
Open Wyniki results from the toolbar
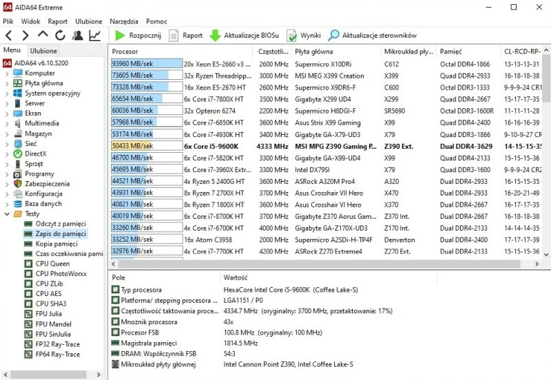click(304, 35)
